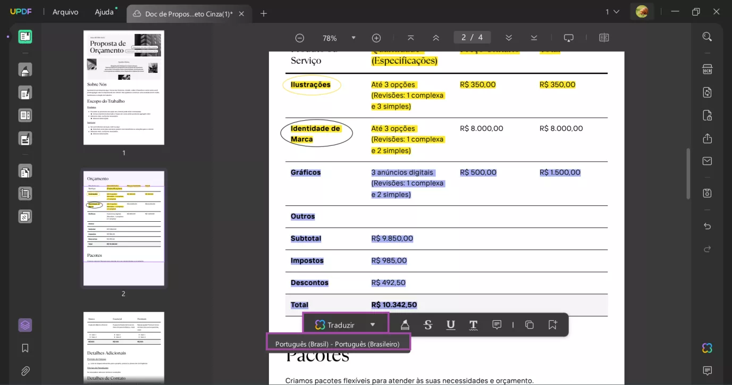The height and width of the screenshot is (385, 732).
Task: Click the Save disk icon in right sidebar
Action: click(x=707, y=193)
